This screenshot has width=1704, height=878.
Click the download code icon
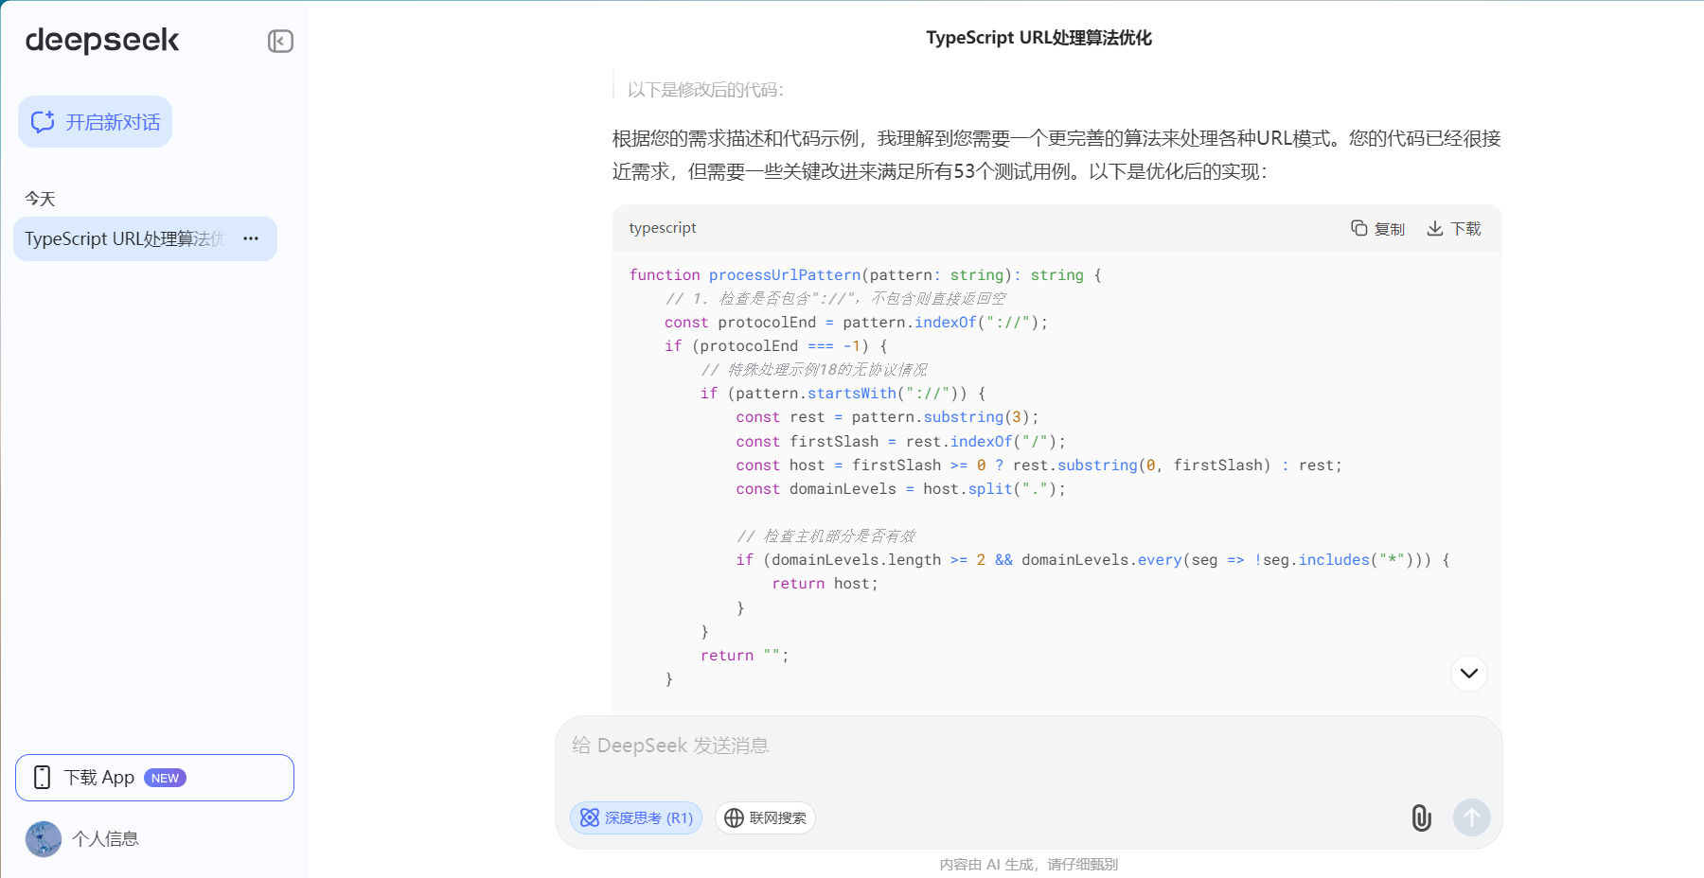click(1435, 228)
